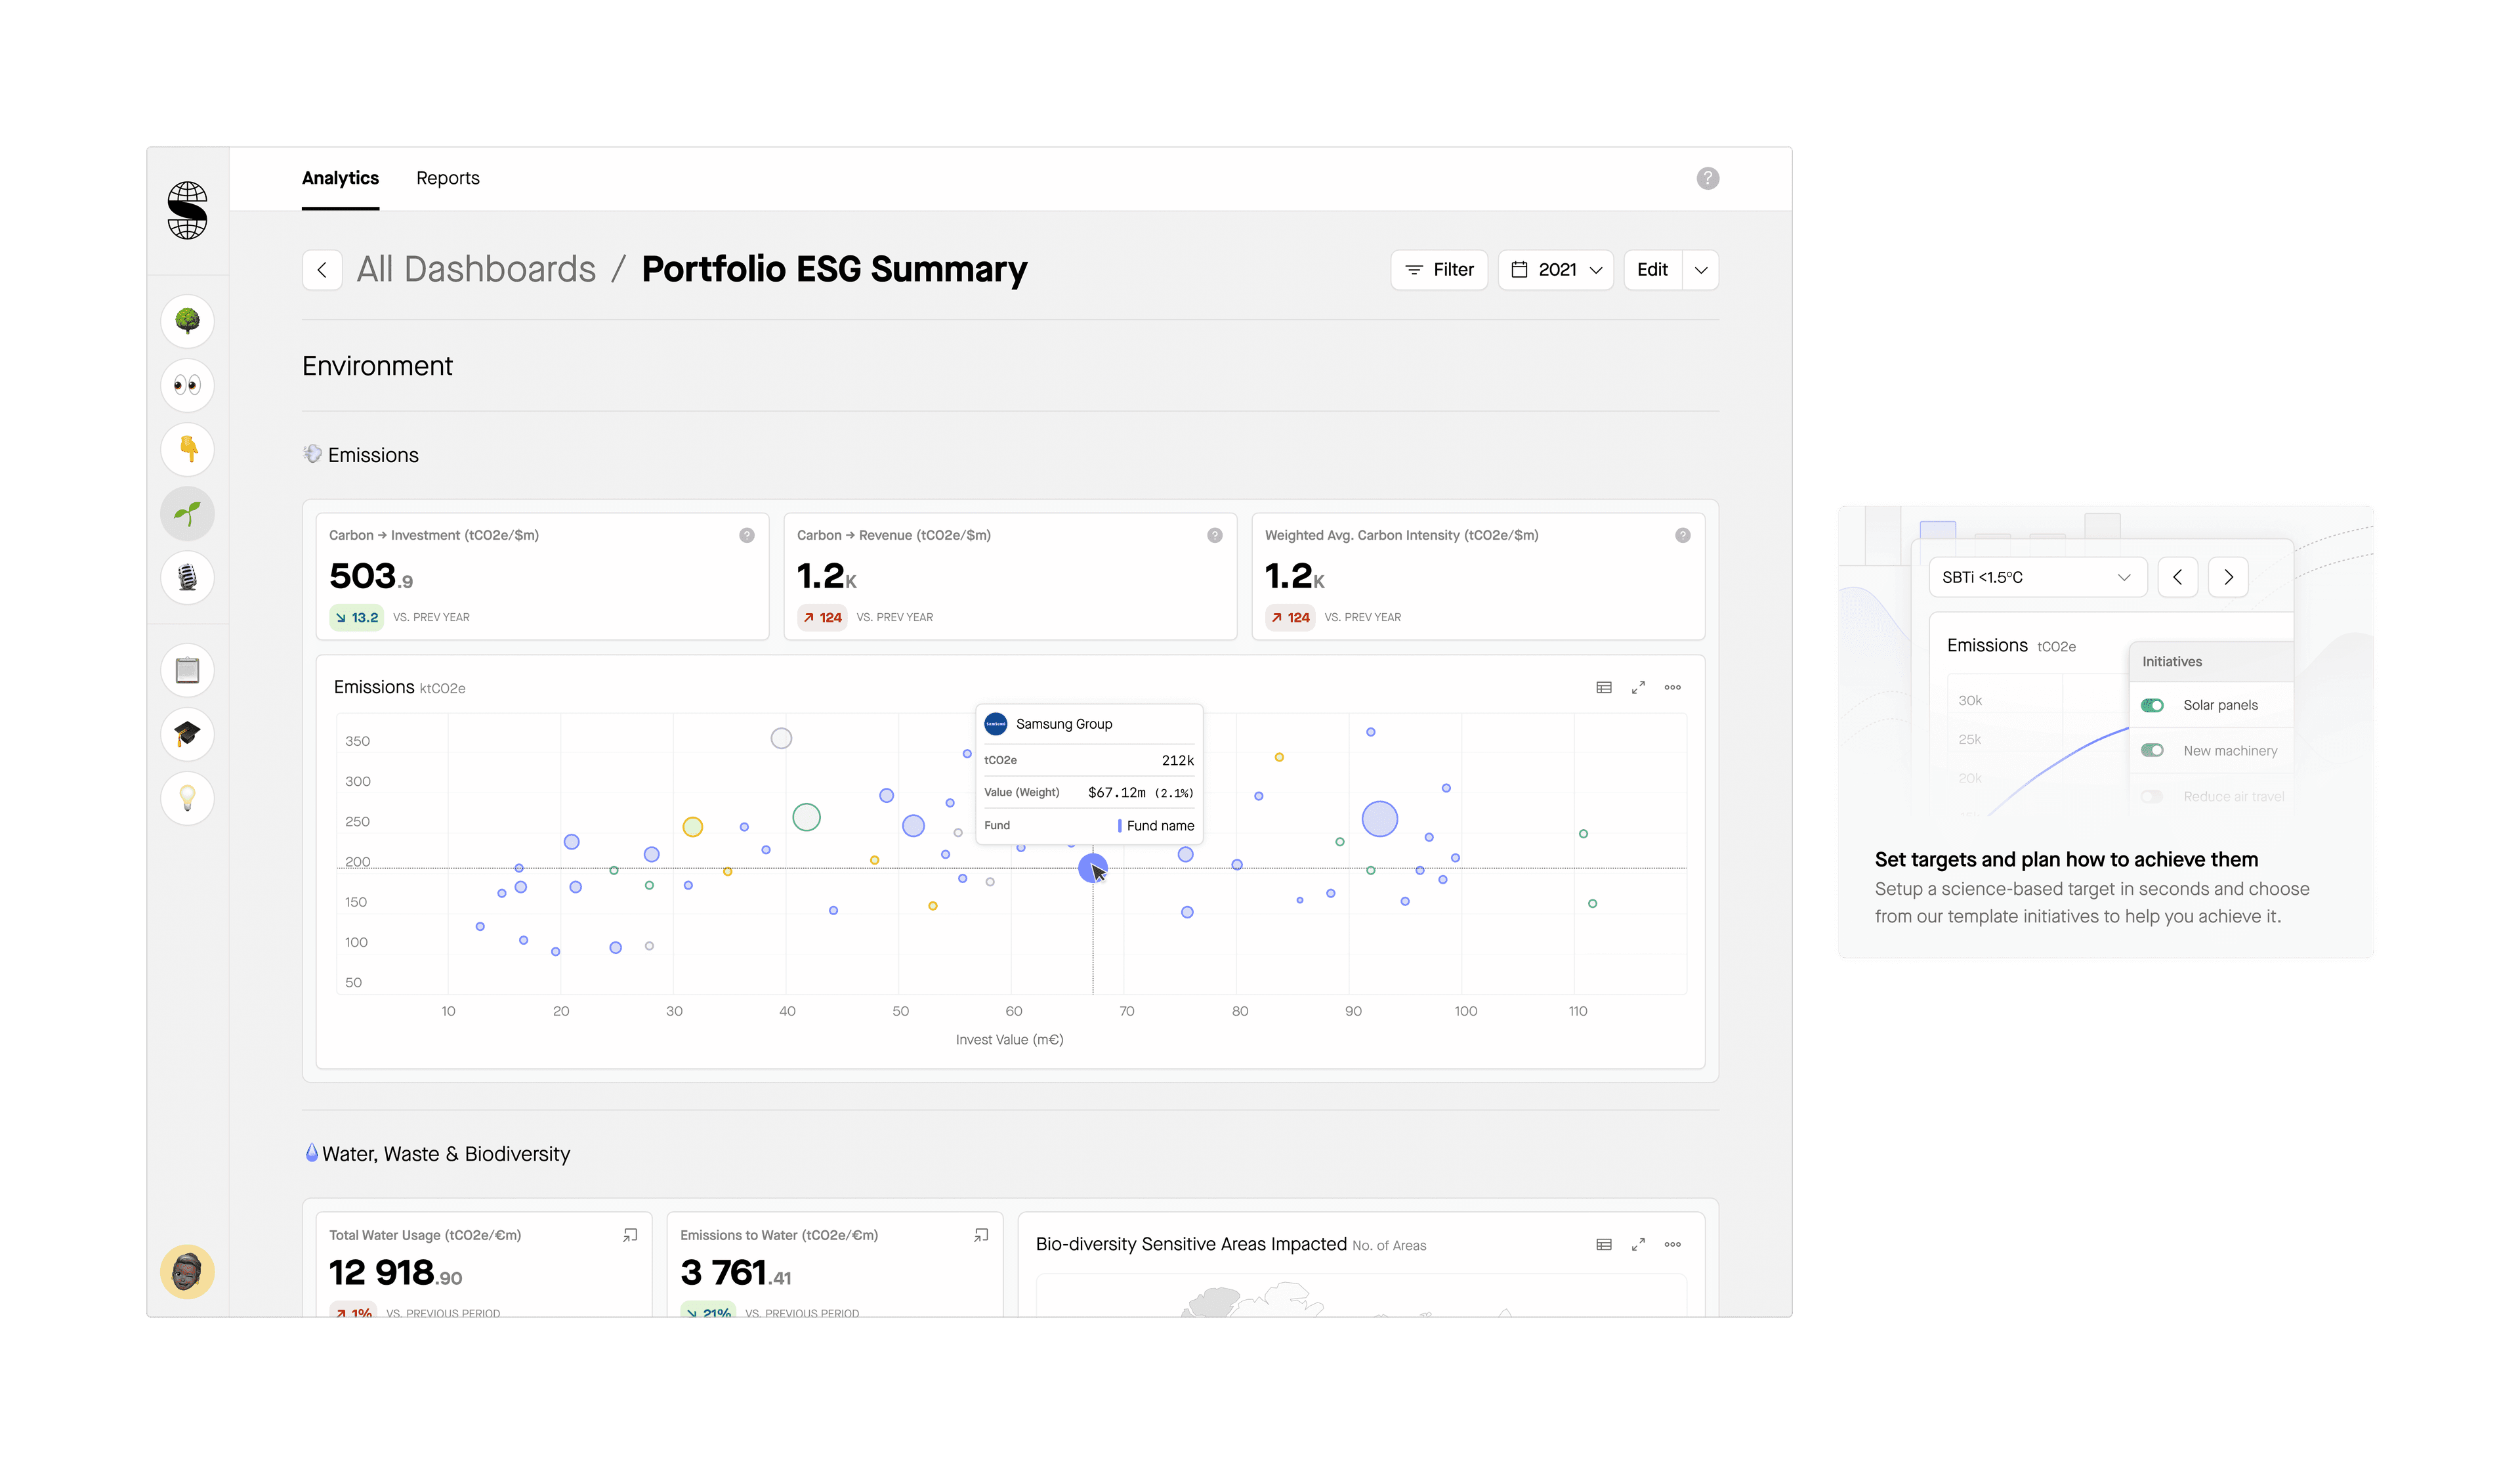Switch to the Analytics tab
Screen dimensions: 2520x1464
[340, 178]
